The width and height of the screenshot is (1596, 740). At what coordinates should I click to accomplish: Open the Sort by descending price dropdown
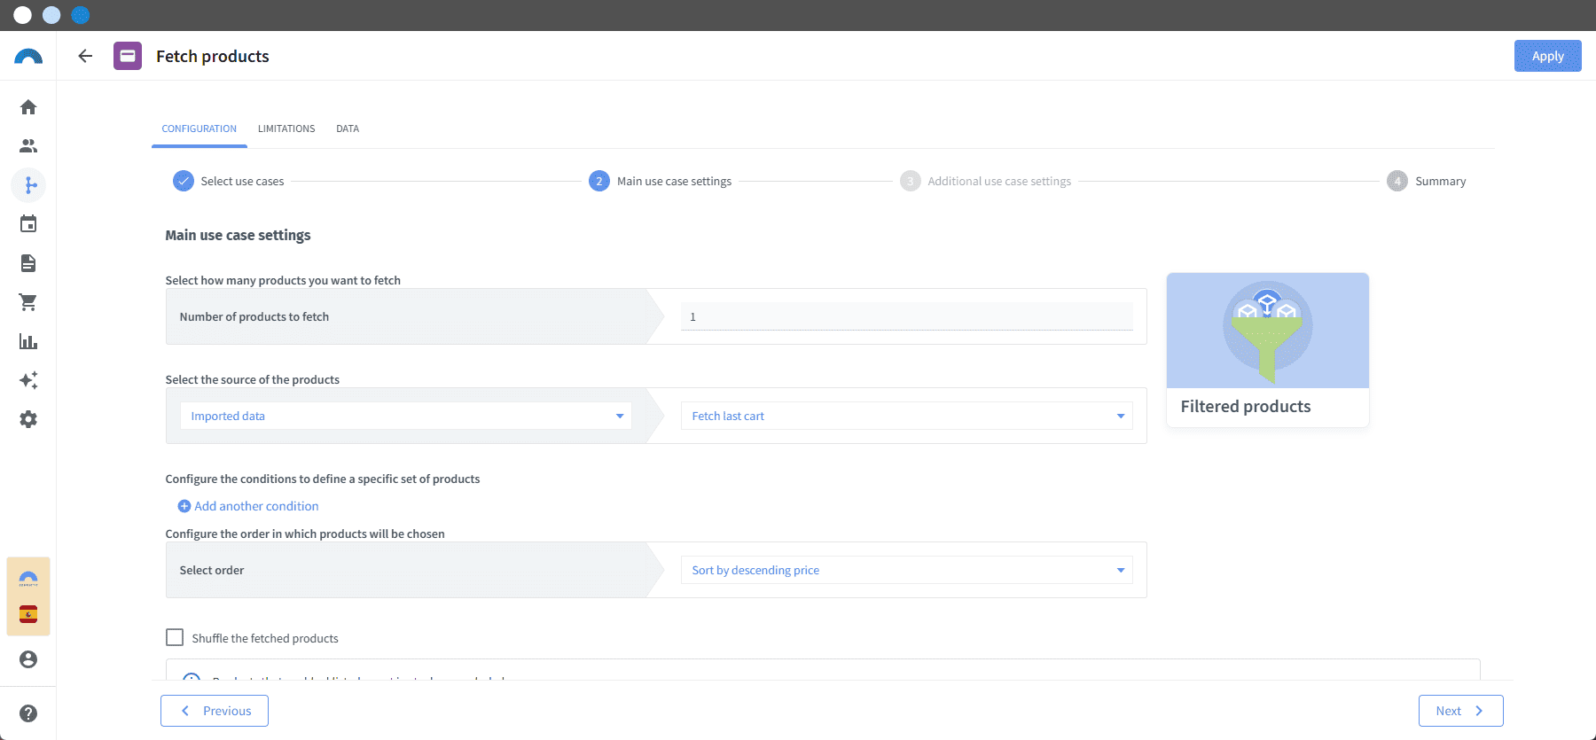click(907, 570)
